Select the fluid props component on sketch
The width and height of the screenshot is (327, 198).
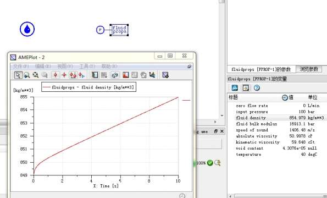tap(119, 30)
